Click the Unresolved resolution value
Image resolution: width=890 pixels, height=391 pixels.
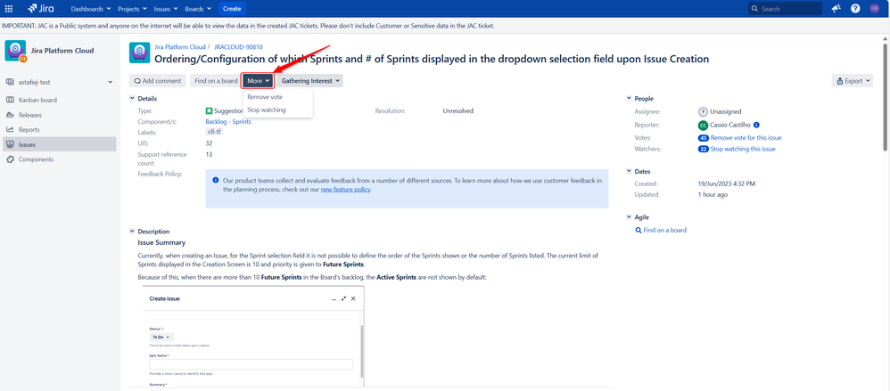pos(458,111)
